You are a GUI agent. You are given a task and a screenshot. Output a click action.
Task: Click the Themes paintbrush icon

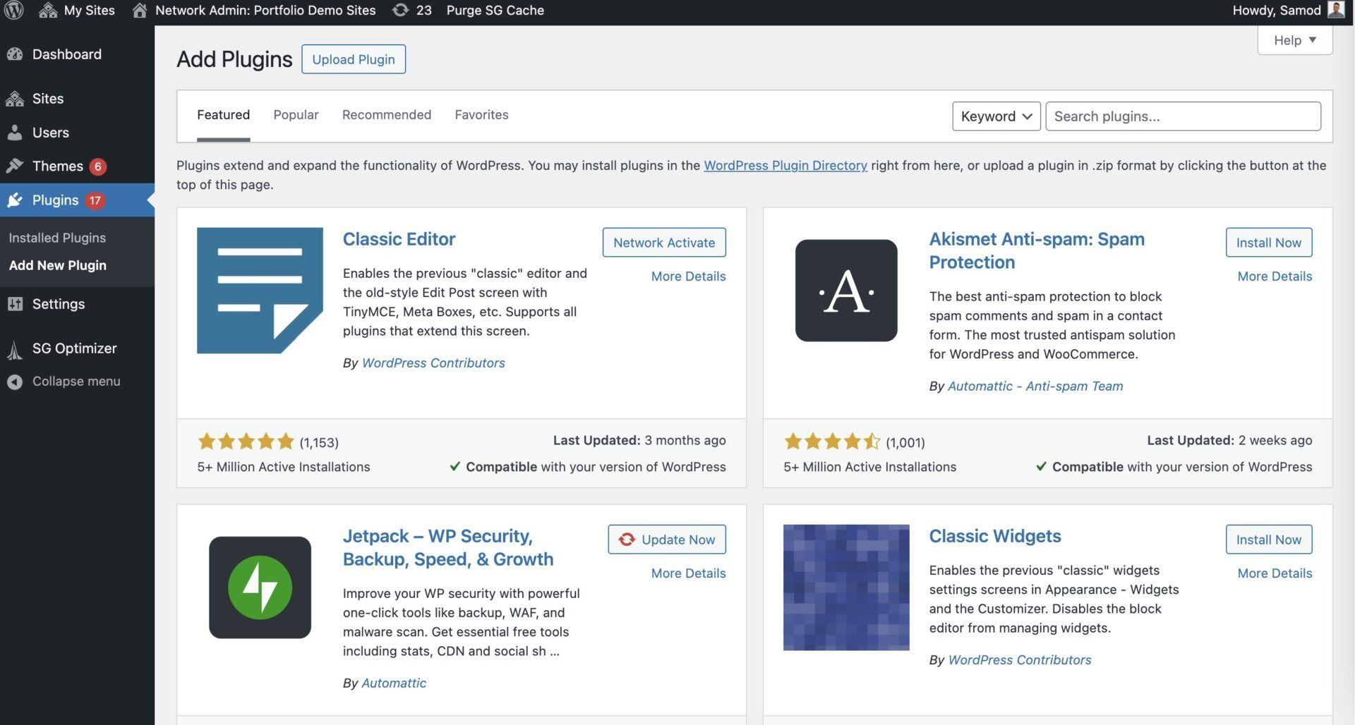pos(15,166)
